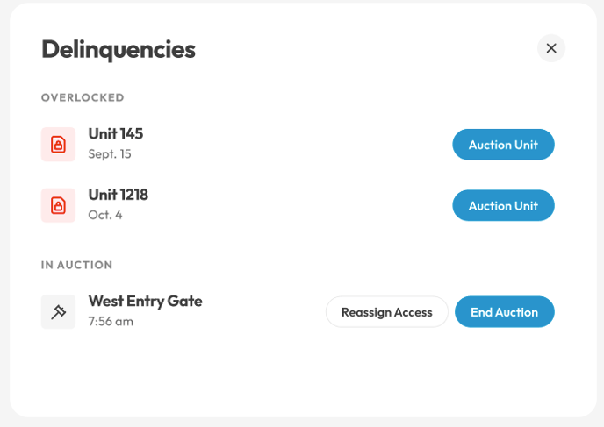Select the Unit 1218 title text
The width and height of the screenshot is (604, 427).
pyautogui.click(x=119, y=195)
